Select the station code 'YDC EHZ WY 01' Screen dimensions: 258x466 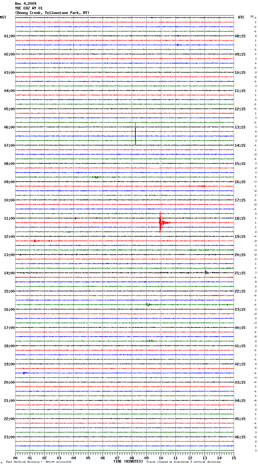tap(29, 8)
